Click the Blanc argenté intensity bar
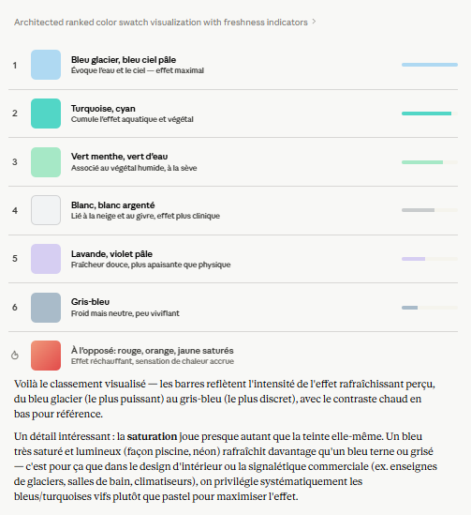The height and width of the screenshot is (515, 471). 430,210
